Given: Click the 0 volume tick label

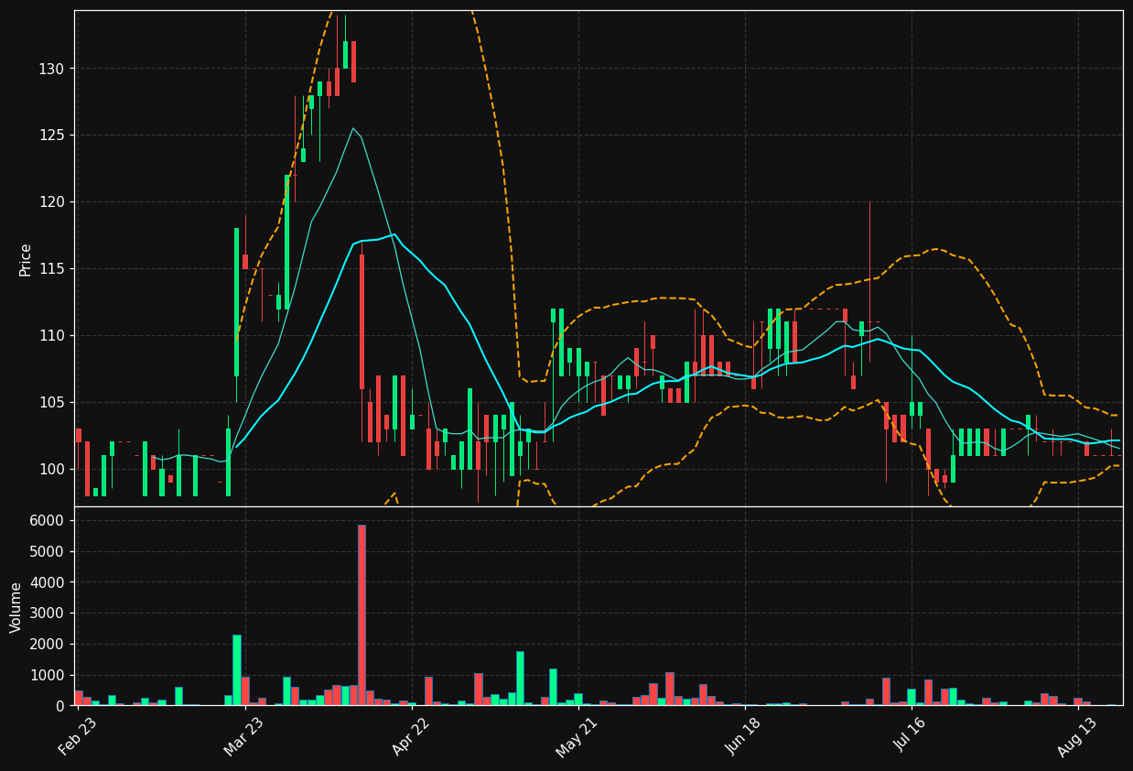Looking at the screenshot, I should (59, 706).
